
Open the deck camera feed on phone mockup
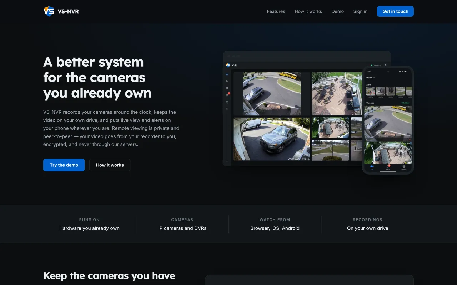click(x=388, y=152)
